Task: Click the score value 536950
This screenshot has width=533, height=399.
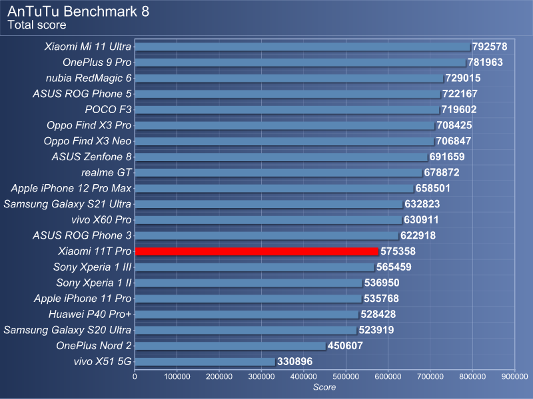Action: pos(382,283)
